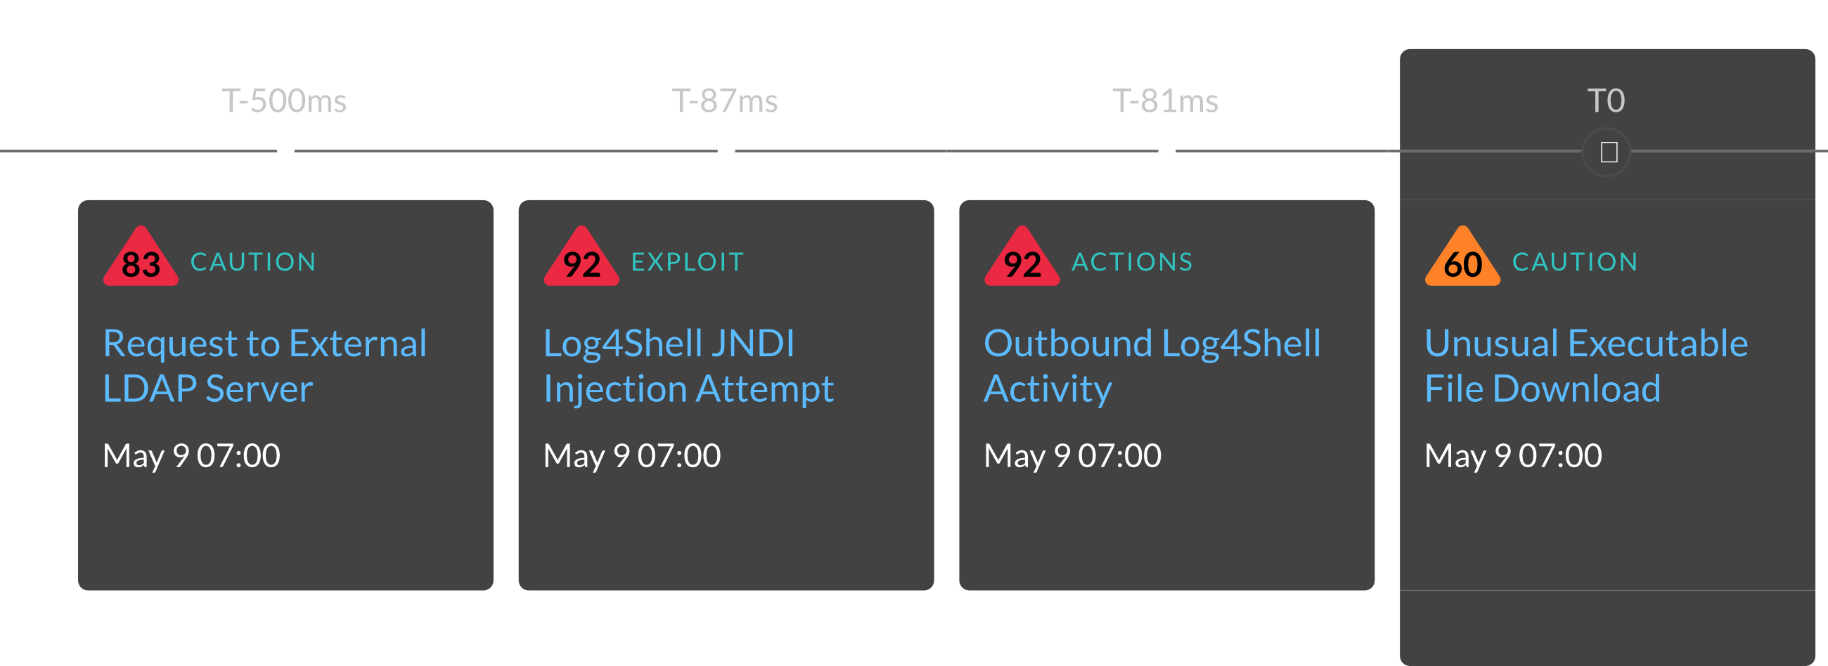The height and width of the screenshot is (666, 1828).
Task: Click the Log4Shell JNDI card timestamp
Action: (x=632, y=455)
